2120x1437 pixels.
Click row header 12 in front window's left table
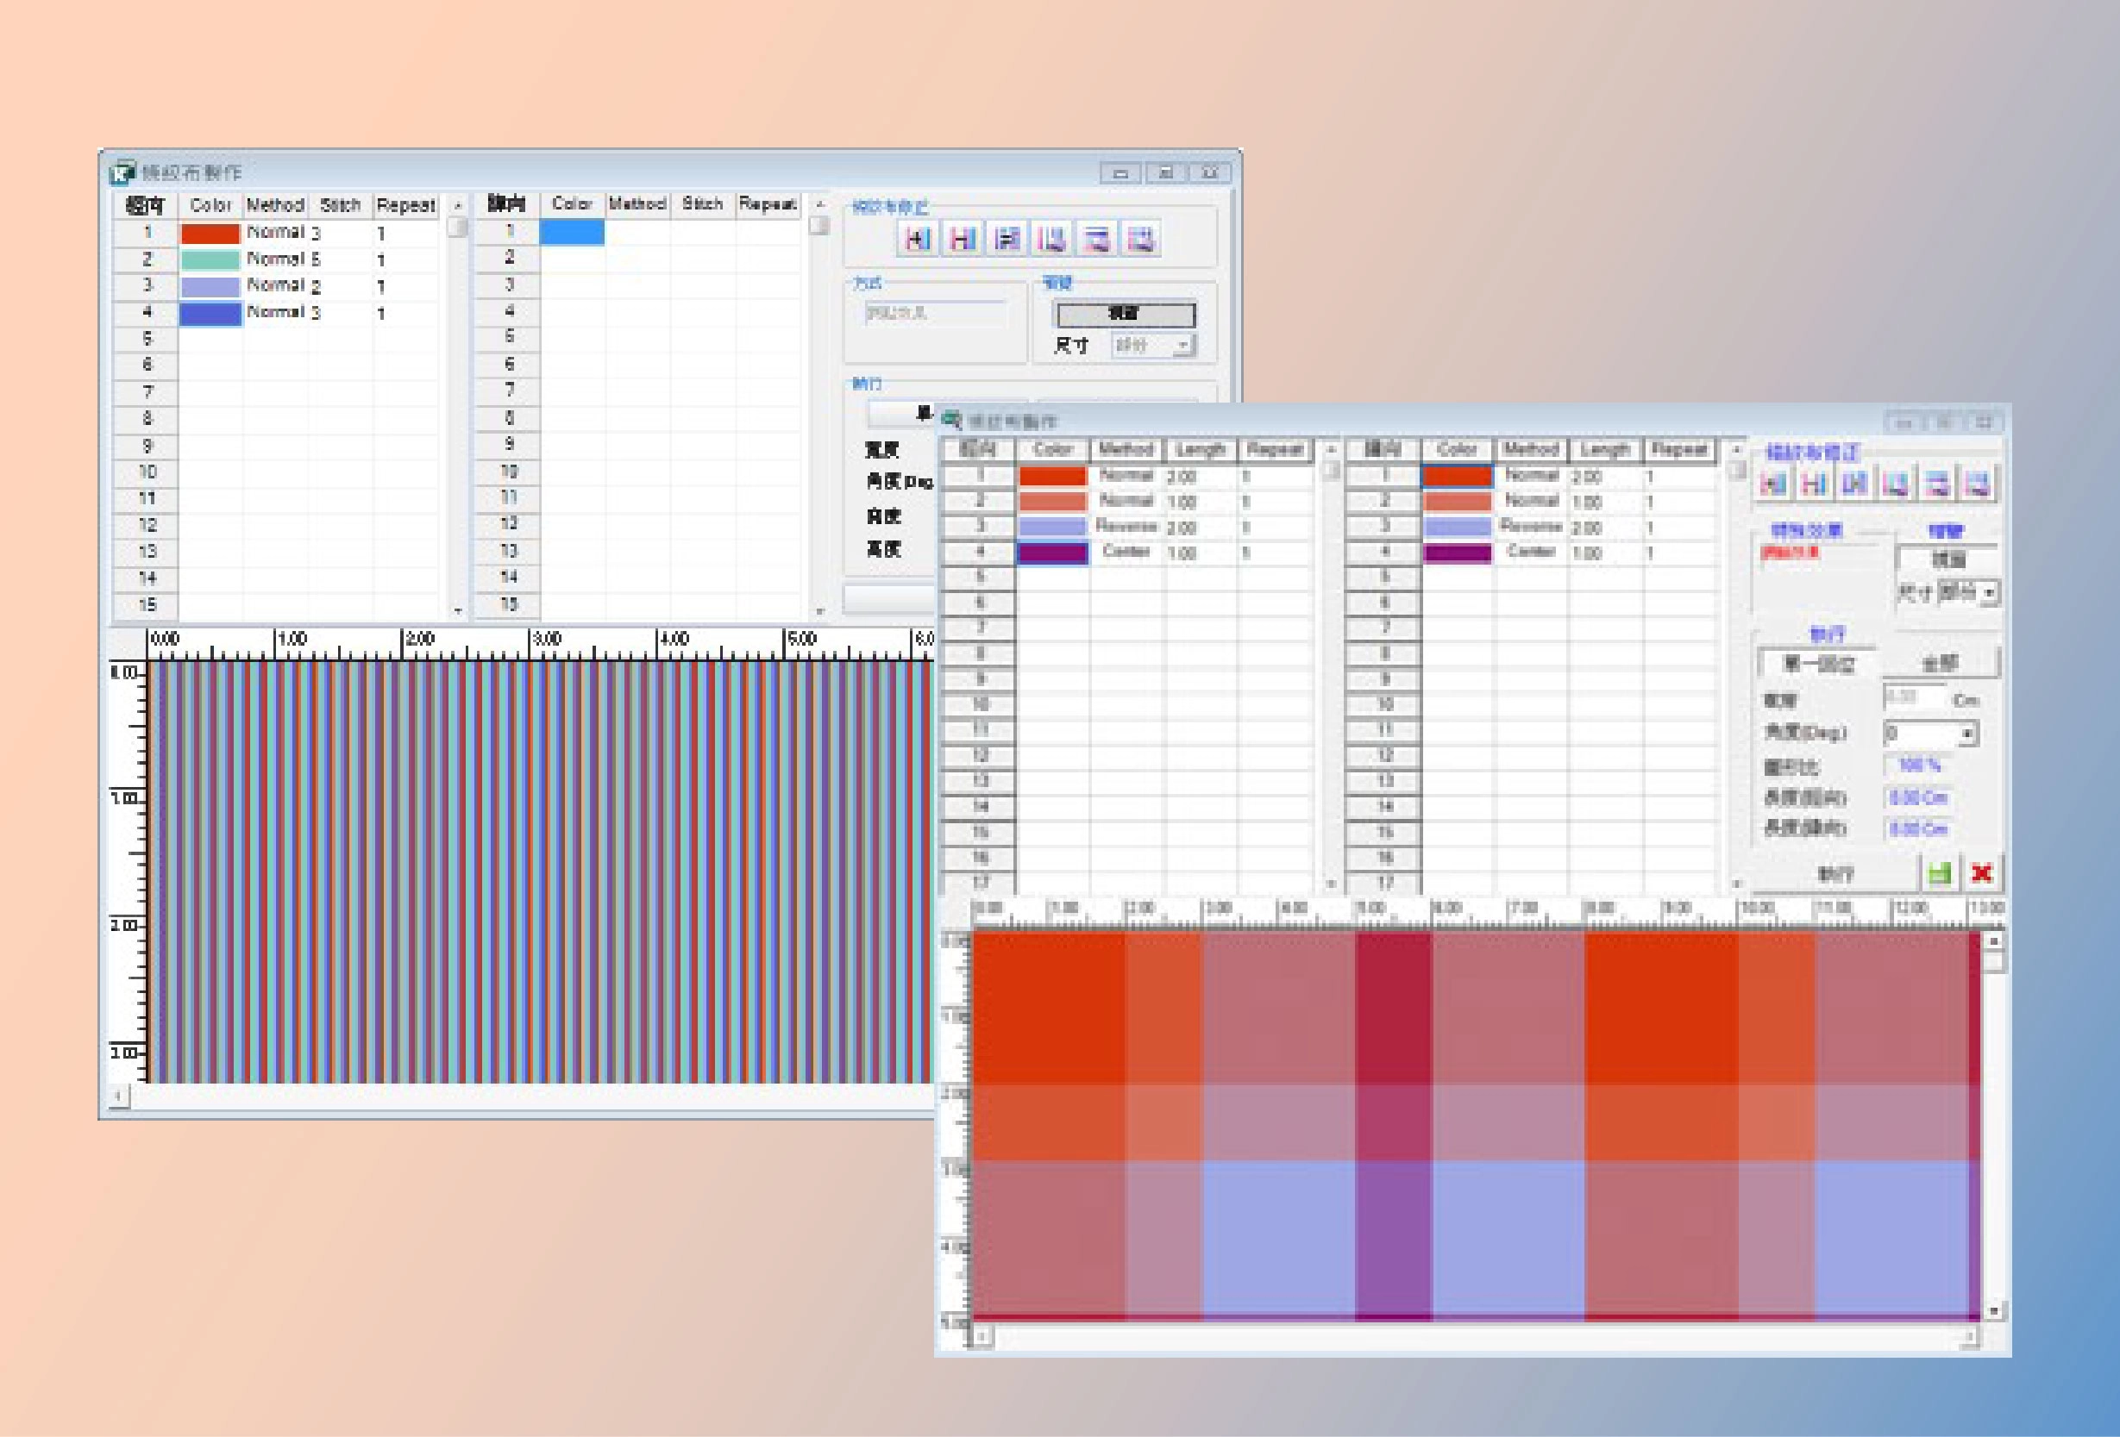click(x=979, y=755)
